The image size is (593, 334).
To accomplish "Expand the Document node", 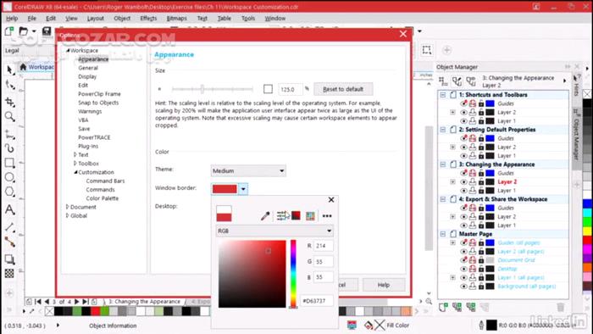I will click(67, 207).
